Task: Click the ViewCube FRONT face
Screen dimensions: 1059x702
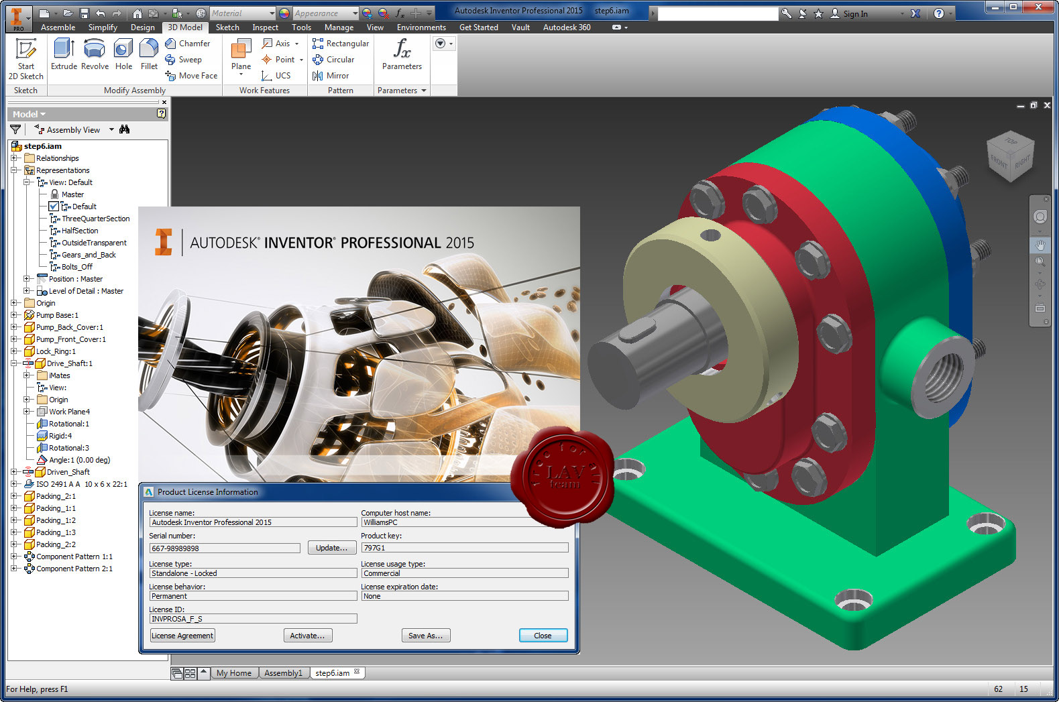Action: click(998, 162)
